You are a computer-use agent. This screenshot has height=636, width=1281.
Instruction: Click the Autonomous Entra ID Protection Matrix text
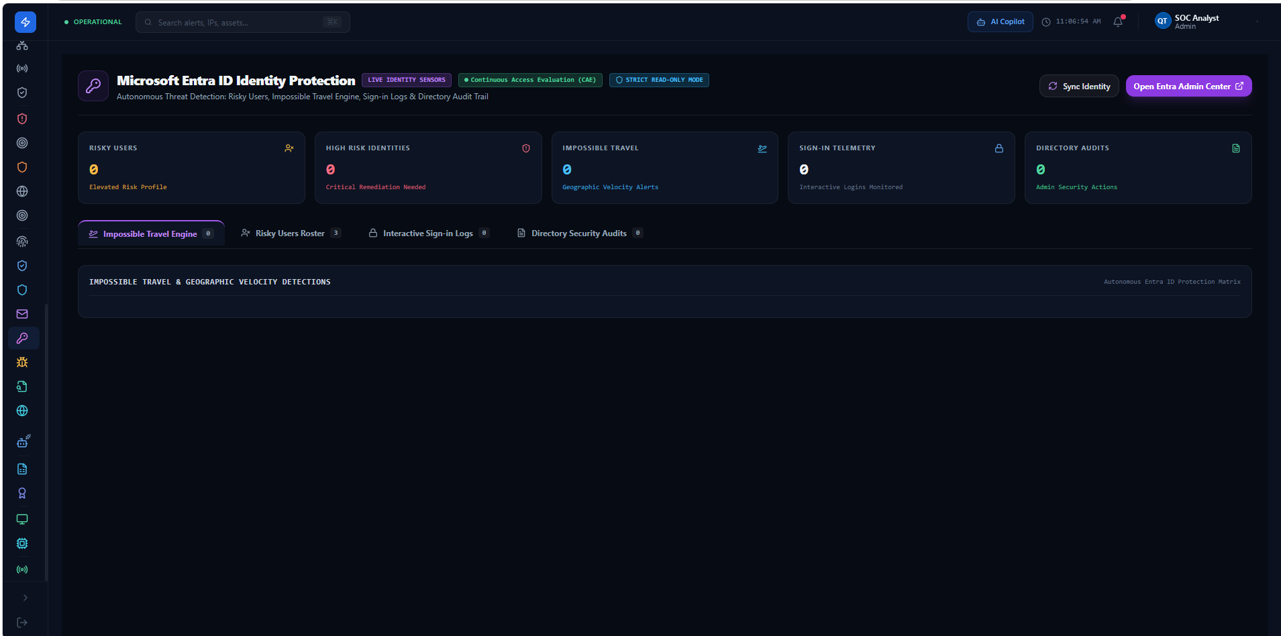(1172, 282)
